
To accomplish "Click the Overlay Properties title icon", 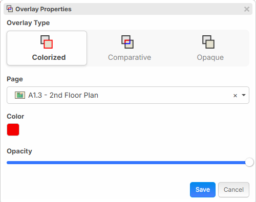I will click(10, 9).
